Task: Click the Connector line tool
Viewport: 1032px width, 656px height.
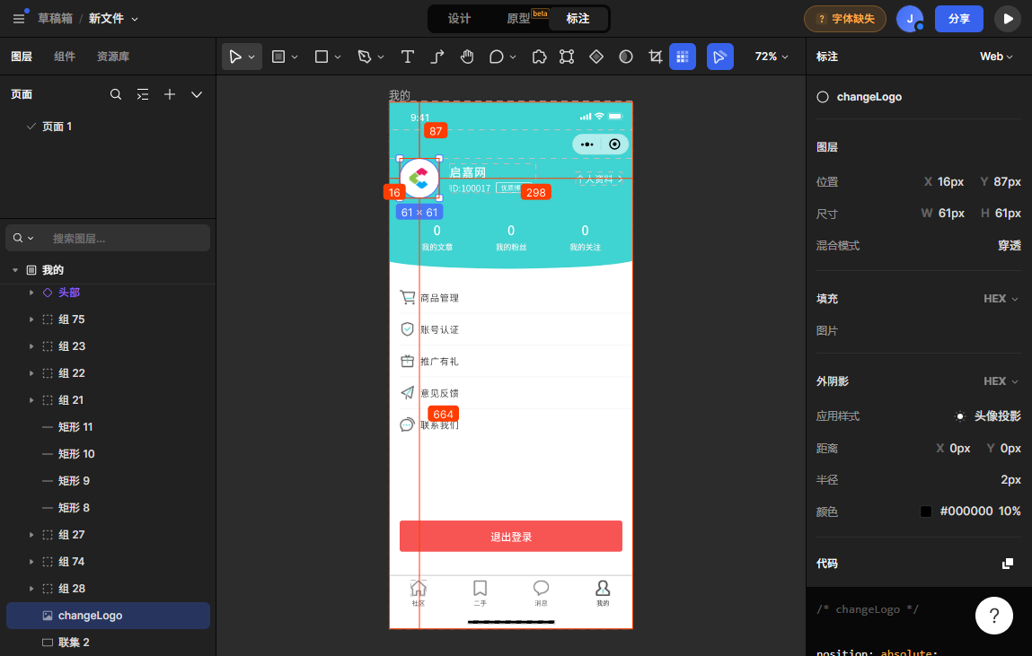Action: pyautogui.click(x=437, y=57)
